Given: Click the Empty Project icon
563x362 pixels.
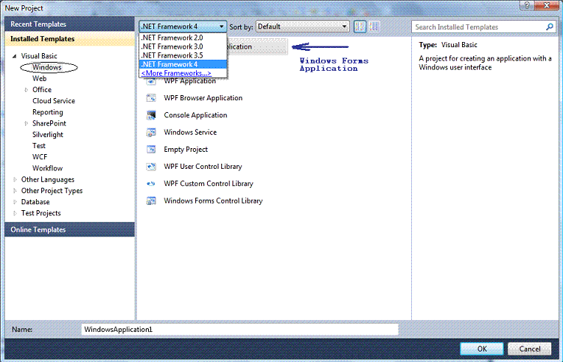Looking at the screenshot, I should pos(151,150).
